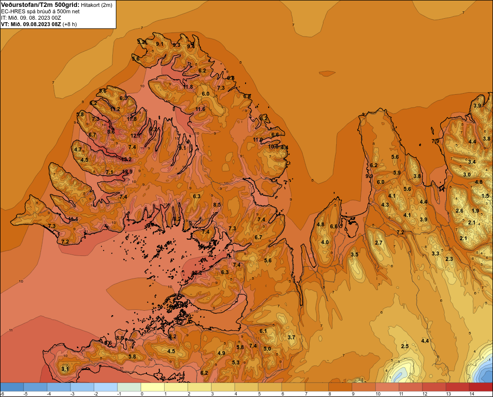Select pale green legend swatch between -1 and 0
This screenshot has height=397, width=493.
pyautogui.click(x=129, y=387)
